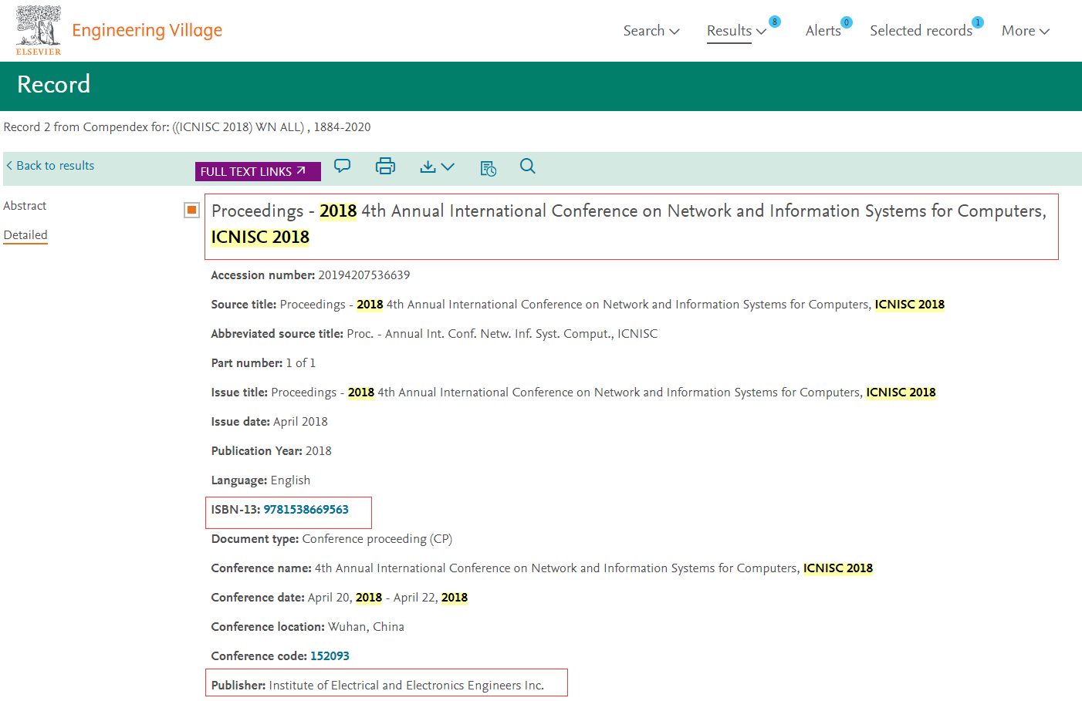Toggle the record selection checkbox
The height and width of the screenshot is (701, 1082).
tap(192, 210)
